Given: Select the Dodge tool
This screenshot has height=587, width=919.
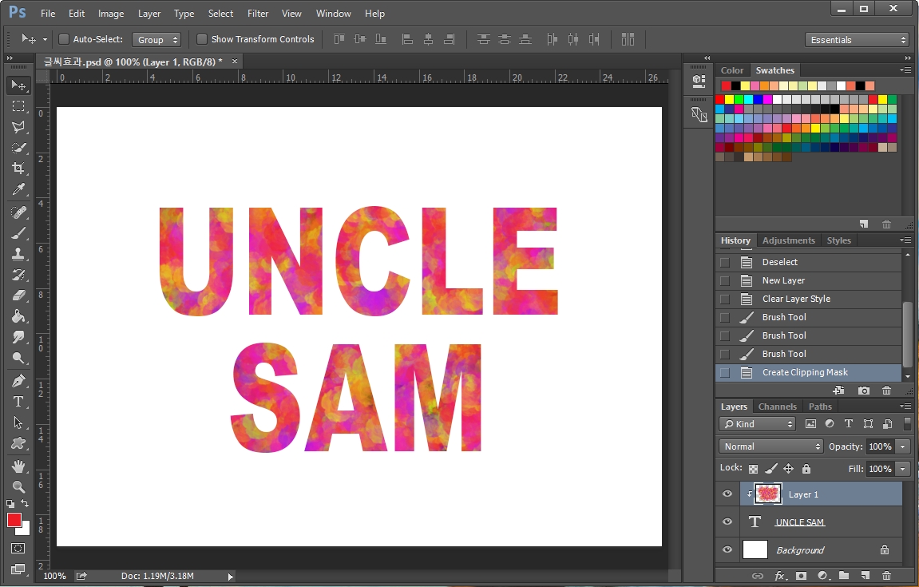Looking at the screenshot, I should click(x=18, y=358).
